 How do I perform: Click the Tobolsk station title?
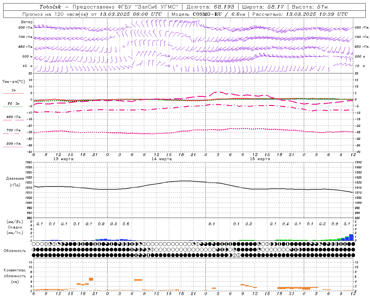pyautogui.click(x=51, y=7)
